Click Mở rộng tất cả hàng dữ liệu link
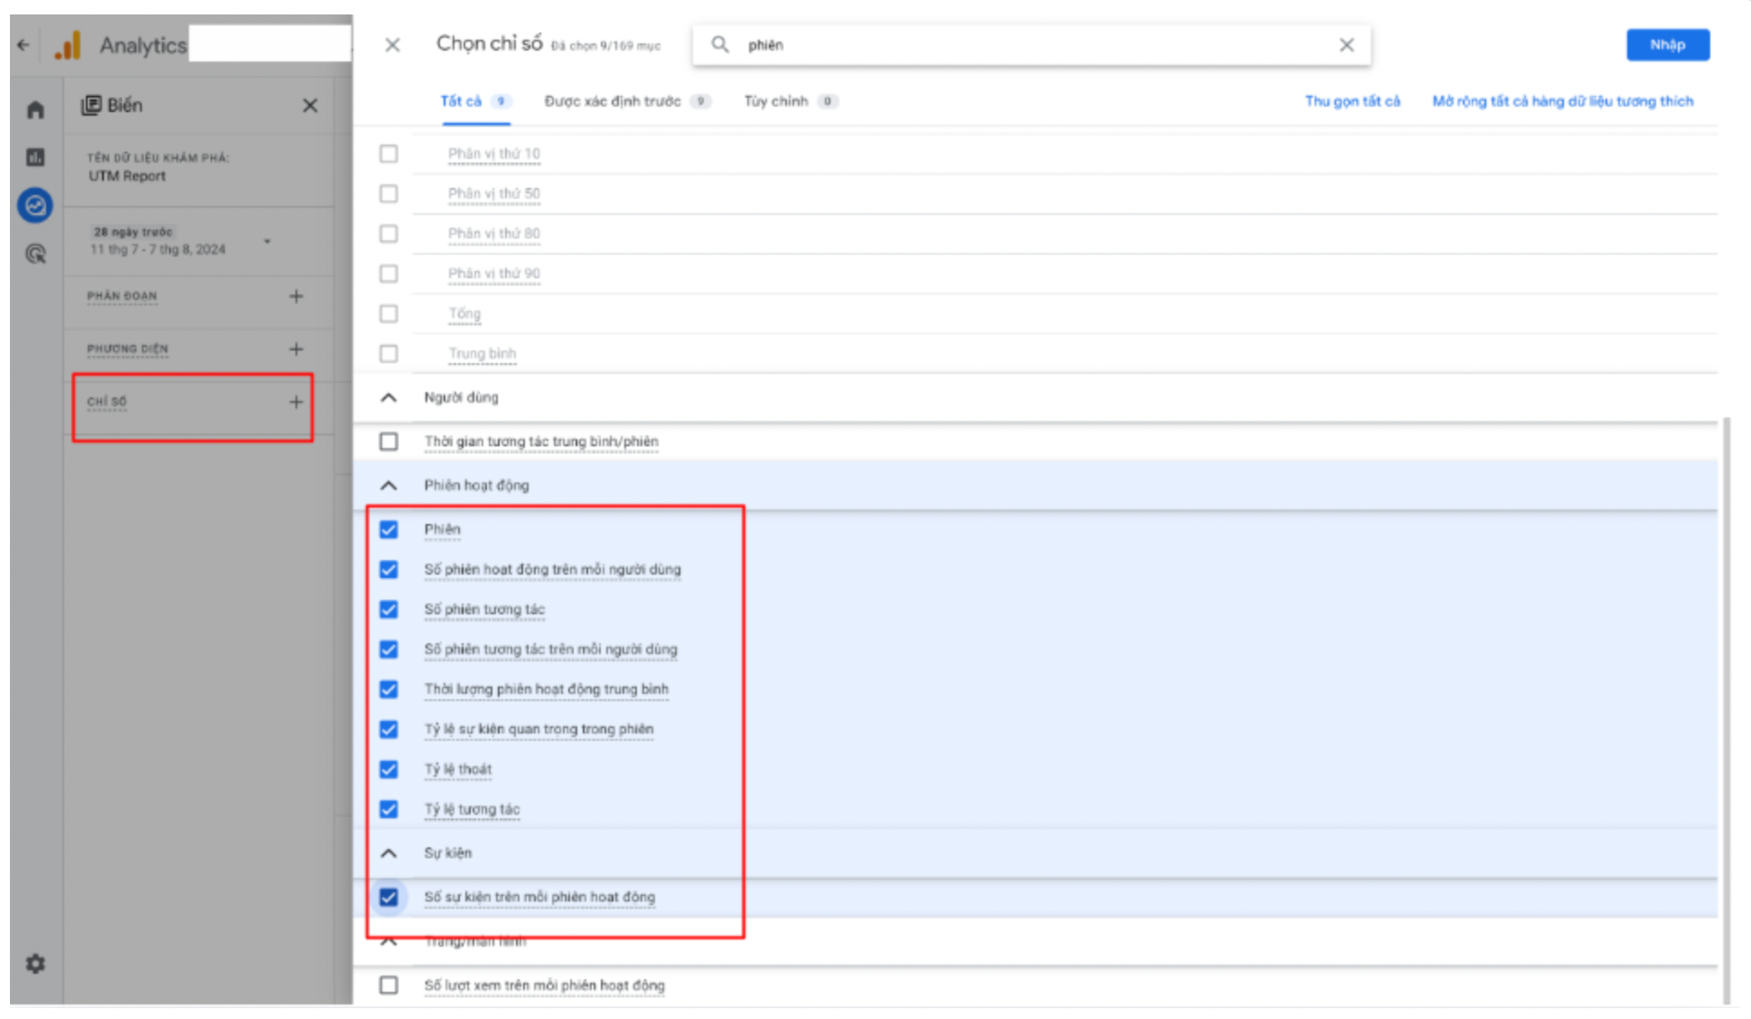Screen dimensions: 1751x1019 click(1563, 101)
